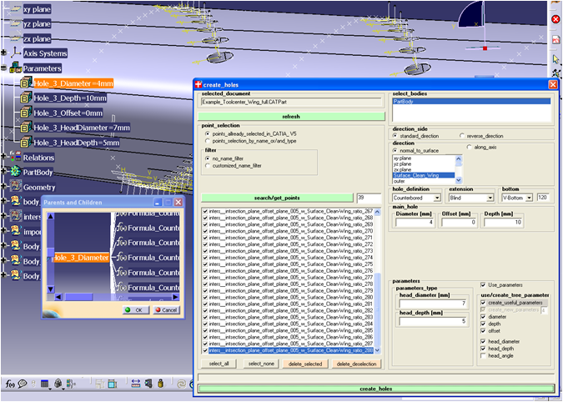Click the measure between icon in bottom toolbar
Image resolution: width=563 pixels, height=402 pixels.
(136, 384)
